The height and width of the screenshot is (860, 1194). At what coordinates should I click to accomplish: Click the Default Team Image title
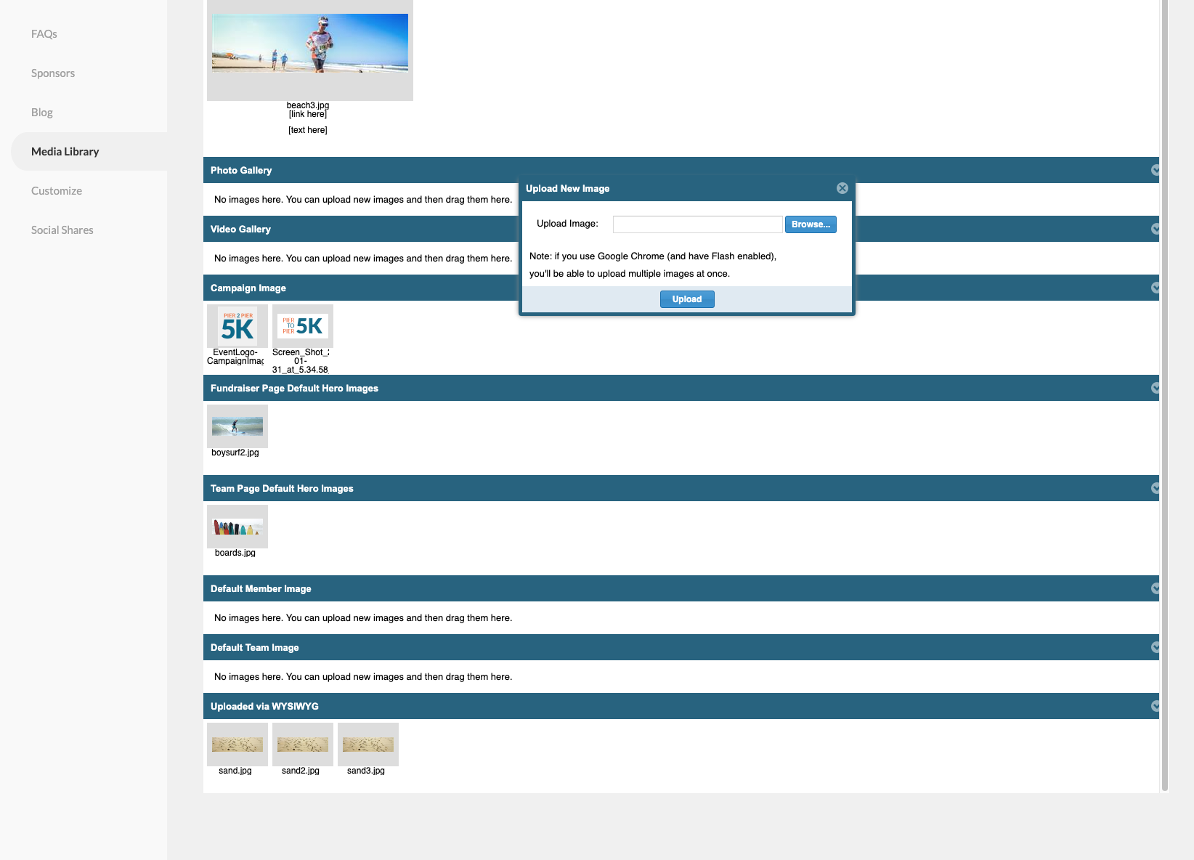255,647
